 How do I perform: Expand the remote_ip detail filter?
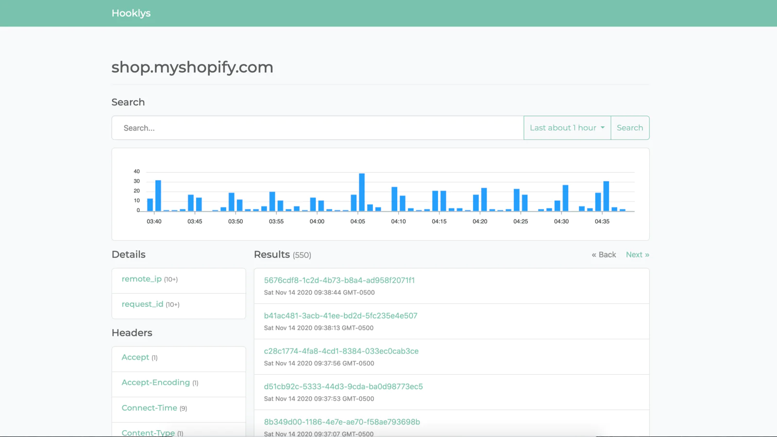point(141,279)
